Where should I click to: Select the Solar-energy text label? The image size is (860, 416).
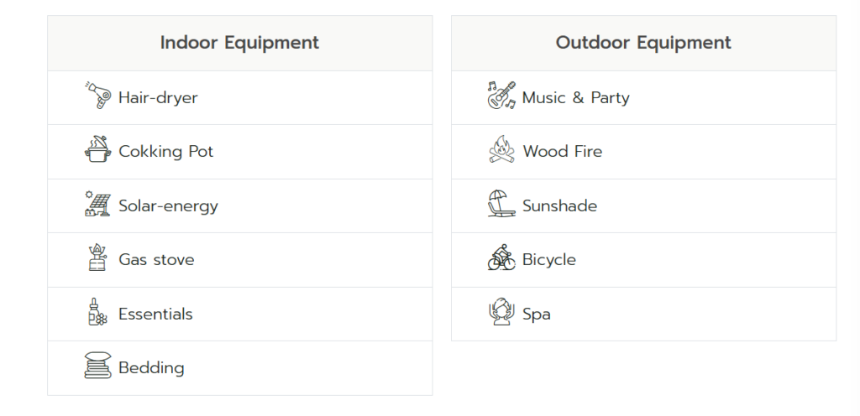click(168, 205)
